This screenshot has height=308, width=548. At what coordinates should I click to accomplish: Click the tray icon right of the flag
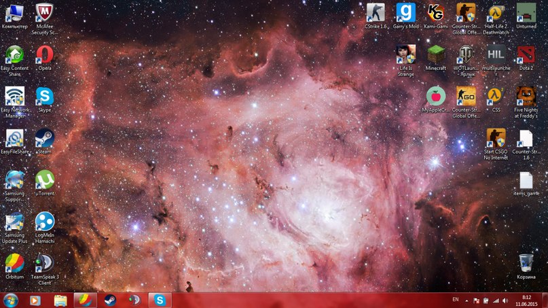486,301
